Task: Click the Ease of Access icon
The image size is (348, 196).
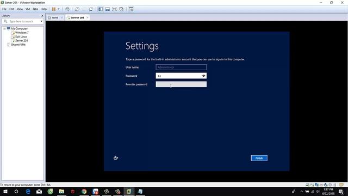Action: [116, 158]
